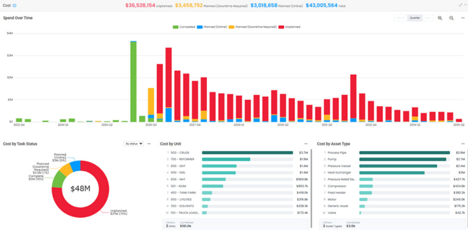Image resolution: width=468 pixels, height=249 pixels.
Task: Minimize the Cost by Asset Type panel
Action: coord(463,144)
